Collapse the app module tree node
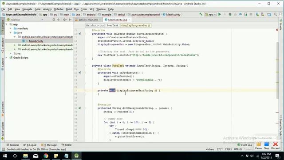This screenshot has width=284, height=160. [x=7, y=24]
